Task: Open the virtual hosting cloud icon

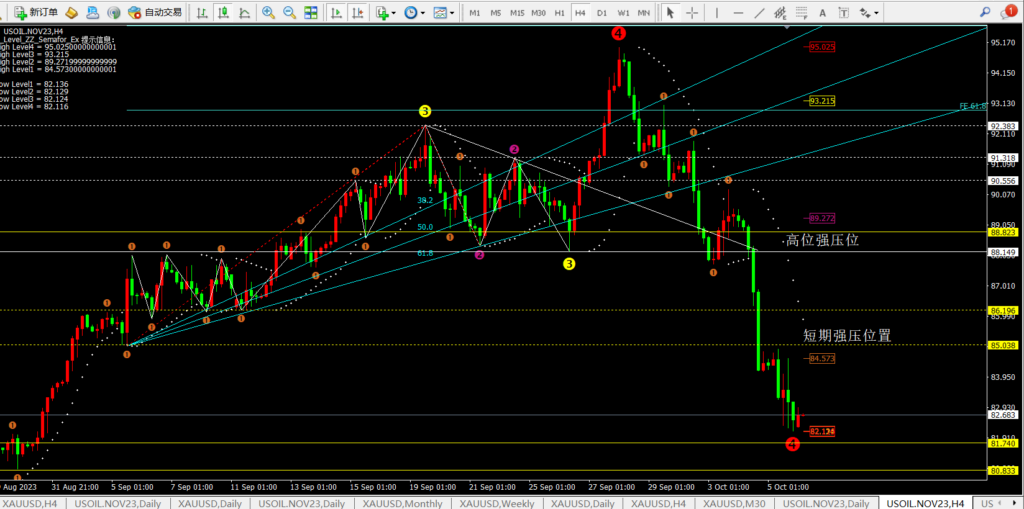Action: coord(93,12)
